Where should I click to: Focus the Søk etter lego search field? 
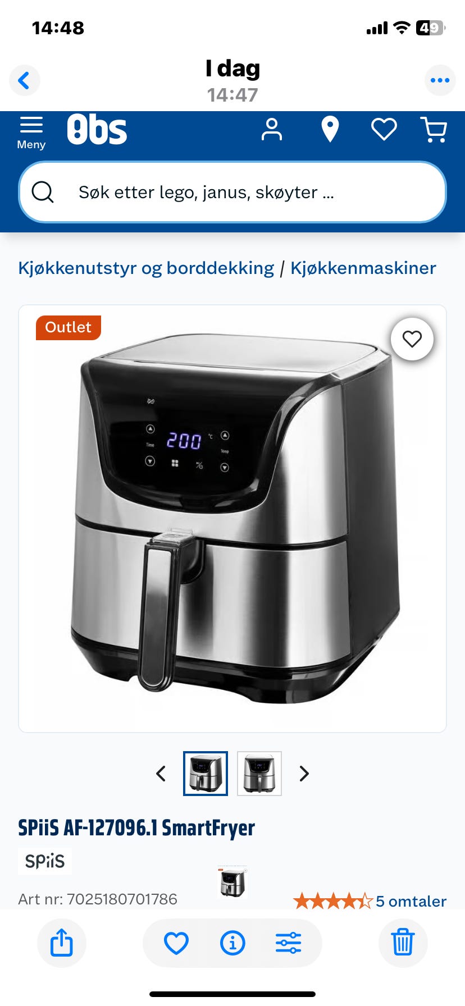pos(233,193)
